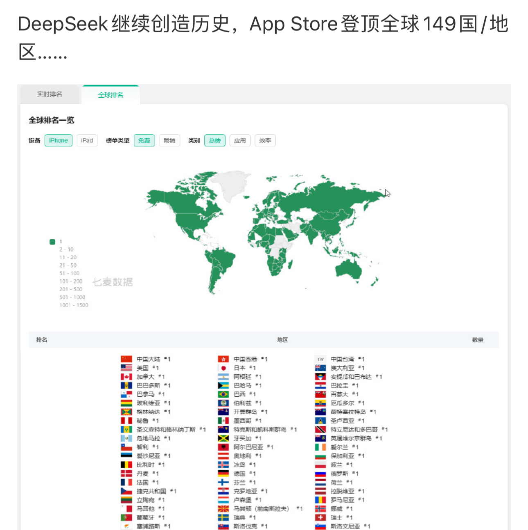Open the 实时排名 tab
This screenshot has width=528, height=530.
point(50,94)
